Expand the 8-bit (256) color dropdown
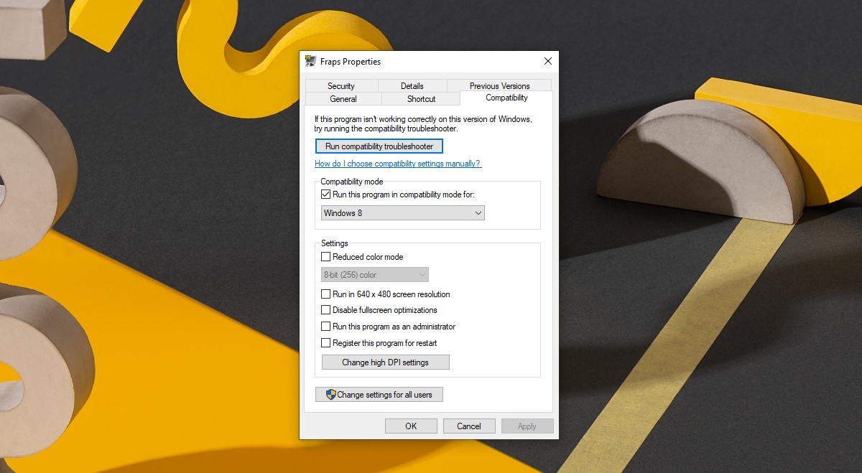The height and width of the screenshot is (473, 862). click(374, 275)
